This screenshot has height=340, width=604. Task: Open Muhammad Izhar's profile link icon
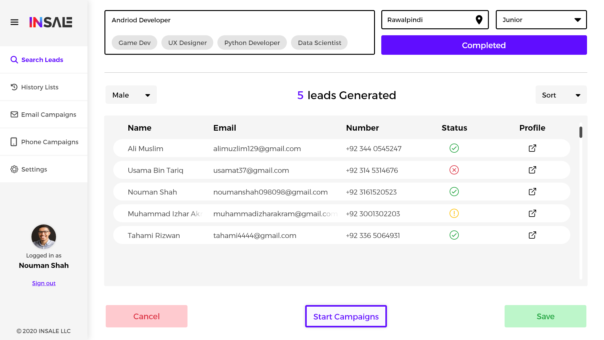[x=532, y=213]
